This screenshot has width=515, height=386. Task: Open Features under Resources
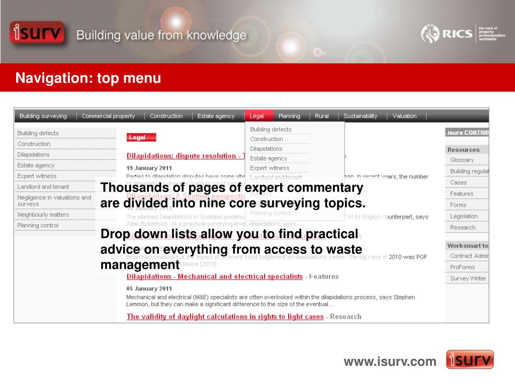pos(467,194)
